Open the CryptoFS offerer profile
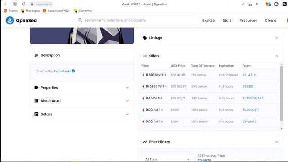Screen dimensions: 288x162 pos(249,121)
